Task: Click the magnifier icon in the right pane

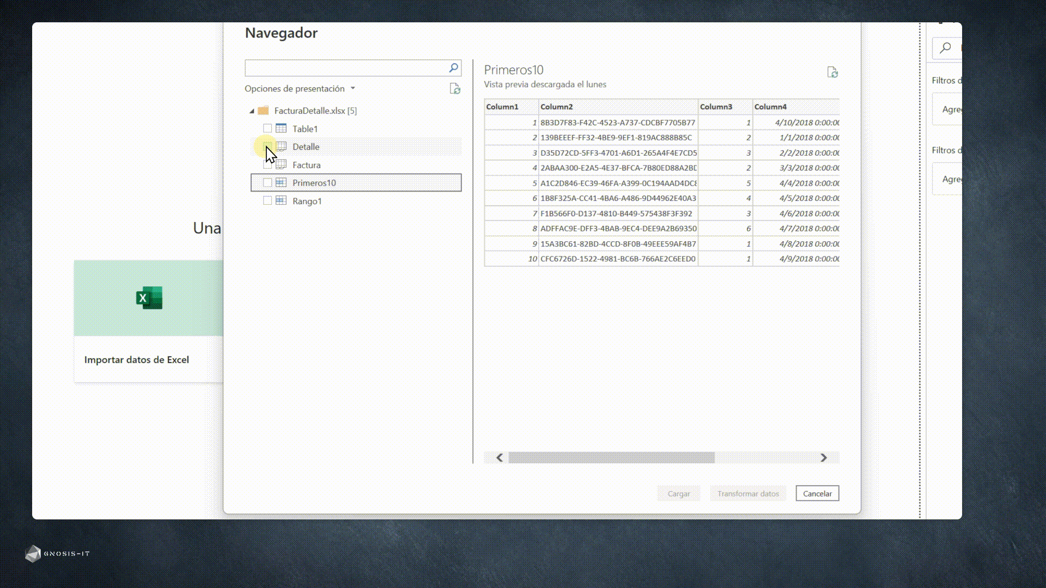Action: click(x=946, y=48)
